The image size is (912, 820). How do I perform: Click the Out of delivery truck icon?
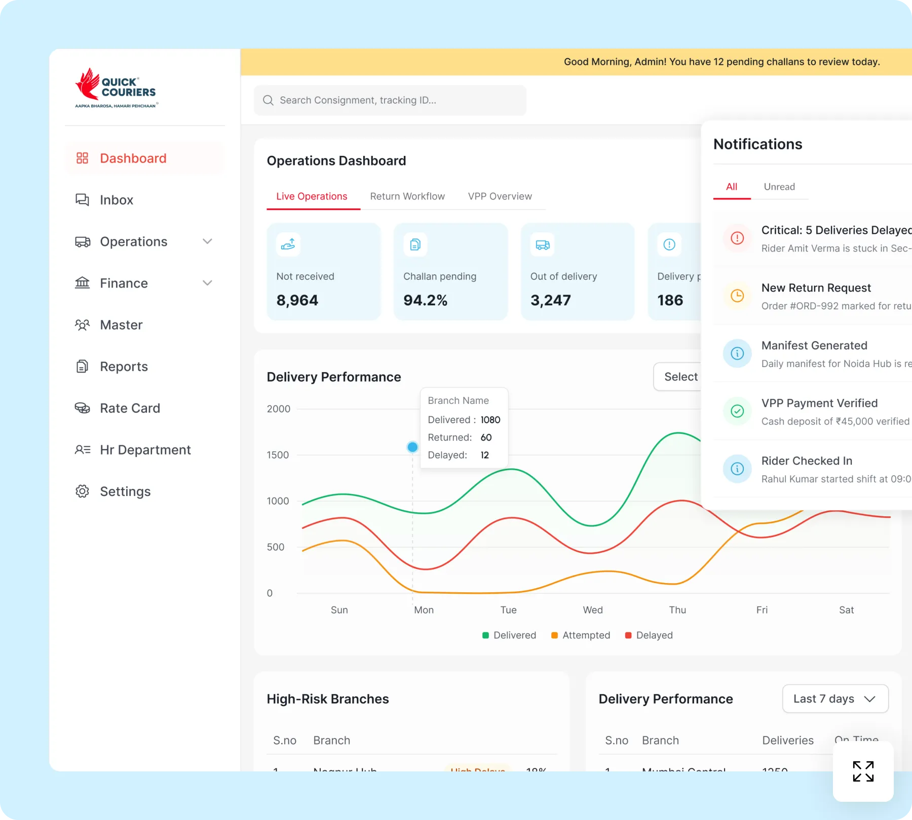pos(543,244)
